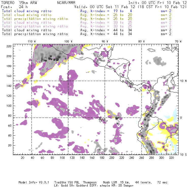Click the blue 'Total cloud mixing ratio' legend entry

click(x=27, y=11)
